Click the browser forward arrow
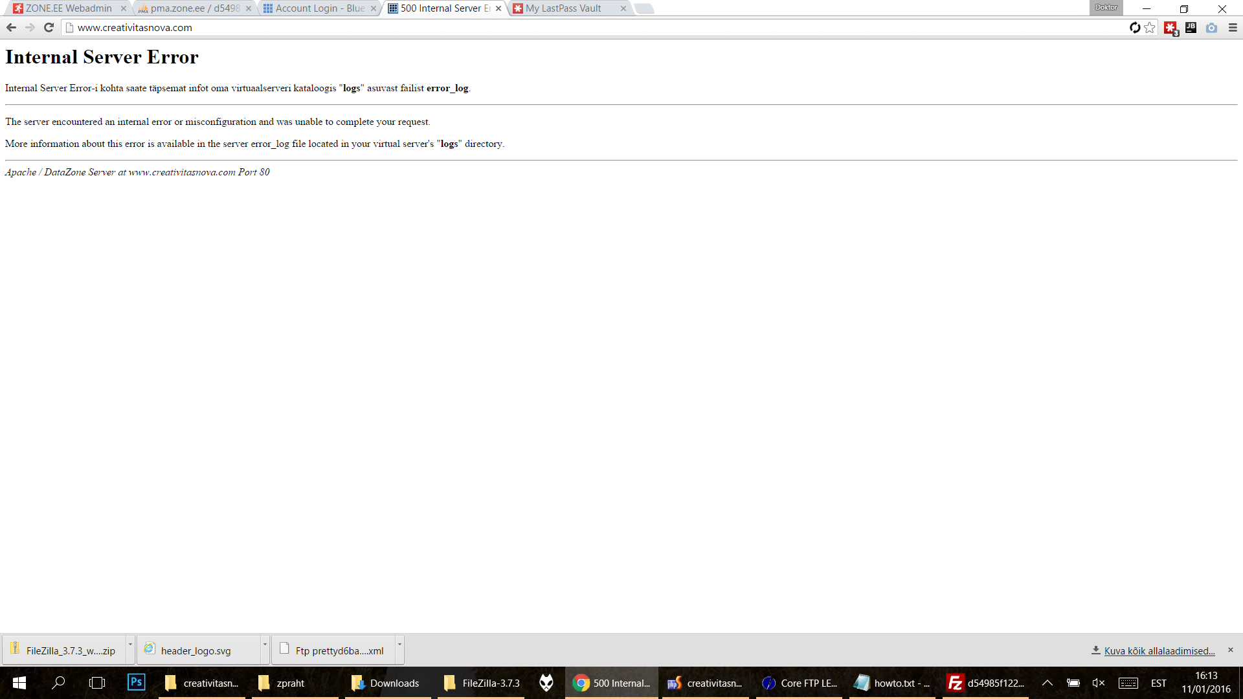This screenshot has width=1243, height=699. click(x=30, y=27)
